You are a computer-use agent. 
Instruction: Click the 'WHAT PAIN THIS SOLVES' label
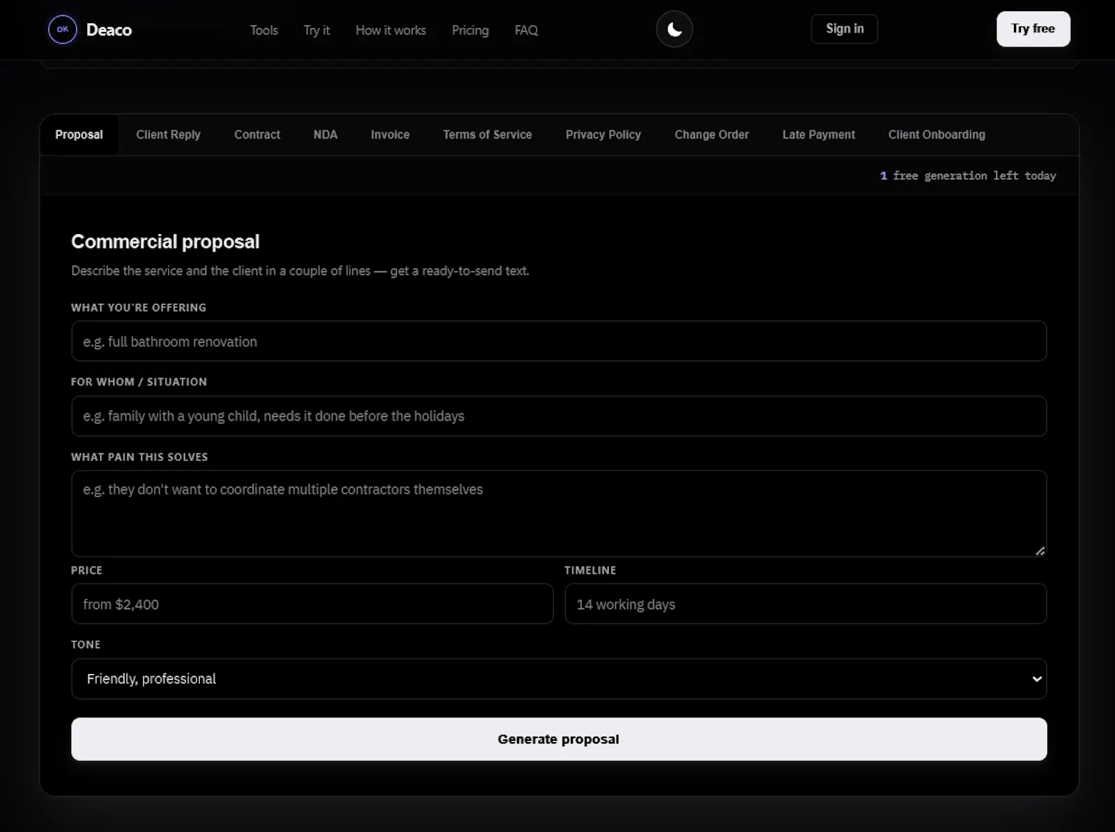[x=139, y=457]
